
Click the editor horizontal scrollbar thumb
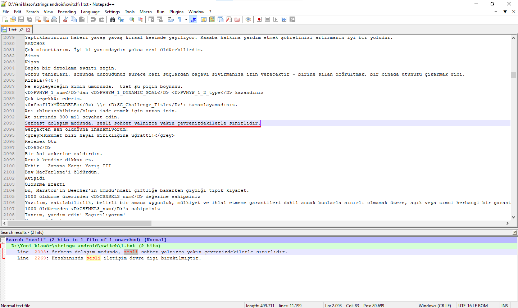point(79,223)
